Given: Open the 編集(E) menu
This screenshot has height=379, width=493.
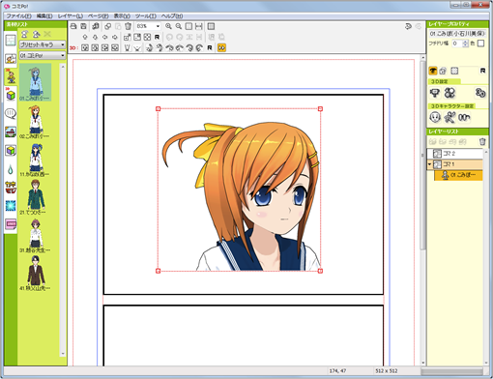Looking at the screenshot, I should tap(44, 16).
